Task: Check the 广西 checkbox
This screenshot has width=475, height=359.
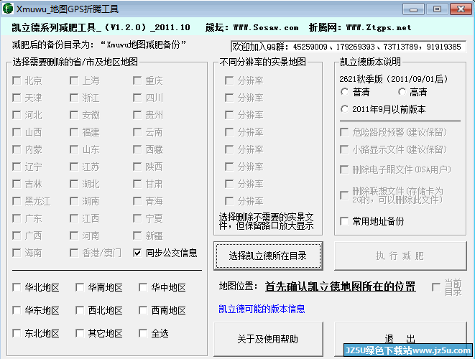Action: pyautogui.click(x=17, y=236)
